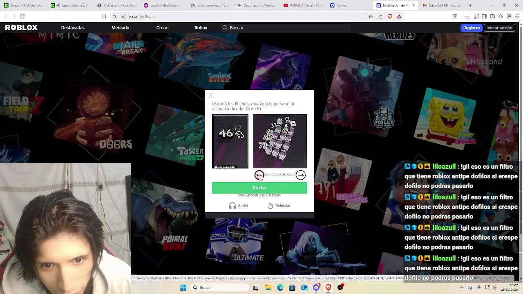The width and height of the screenshot is (523, 294).
Task: Click the password key icon in the address bar
Action: [371, 16]
